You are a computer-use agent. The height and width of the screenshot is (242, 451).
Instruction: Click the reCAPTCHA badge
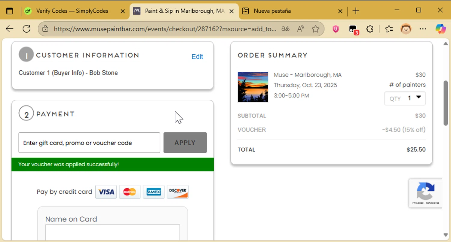pos(425,193)
